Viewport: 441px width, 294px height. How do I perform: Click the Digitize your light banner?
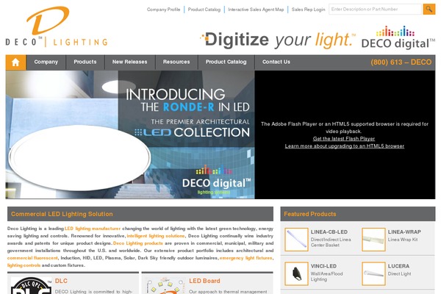click(278, 40)
